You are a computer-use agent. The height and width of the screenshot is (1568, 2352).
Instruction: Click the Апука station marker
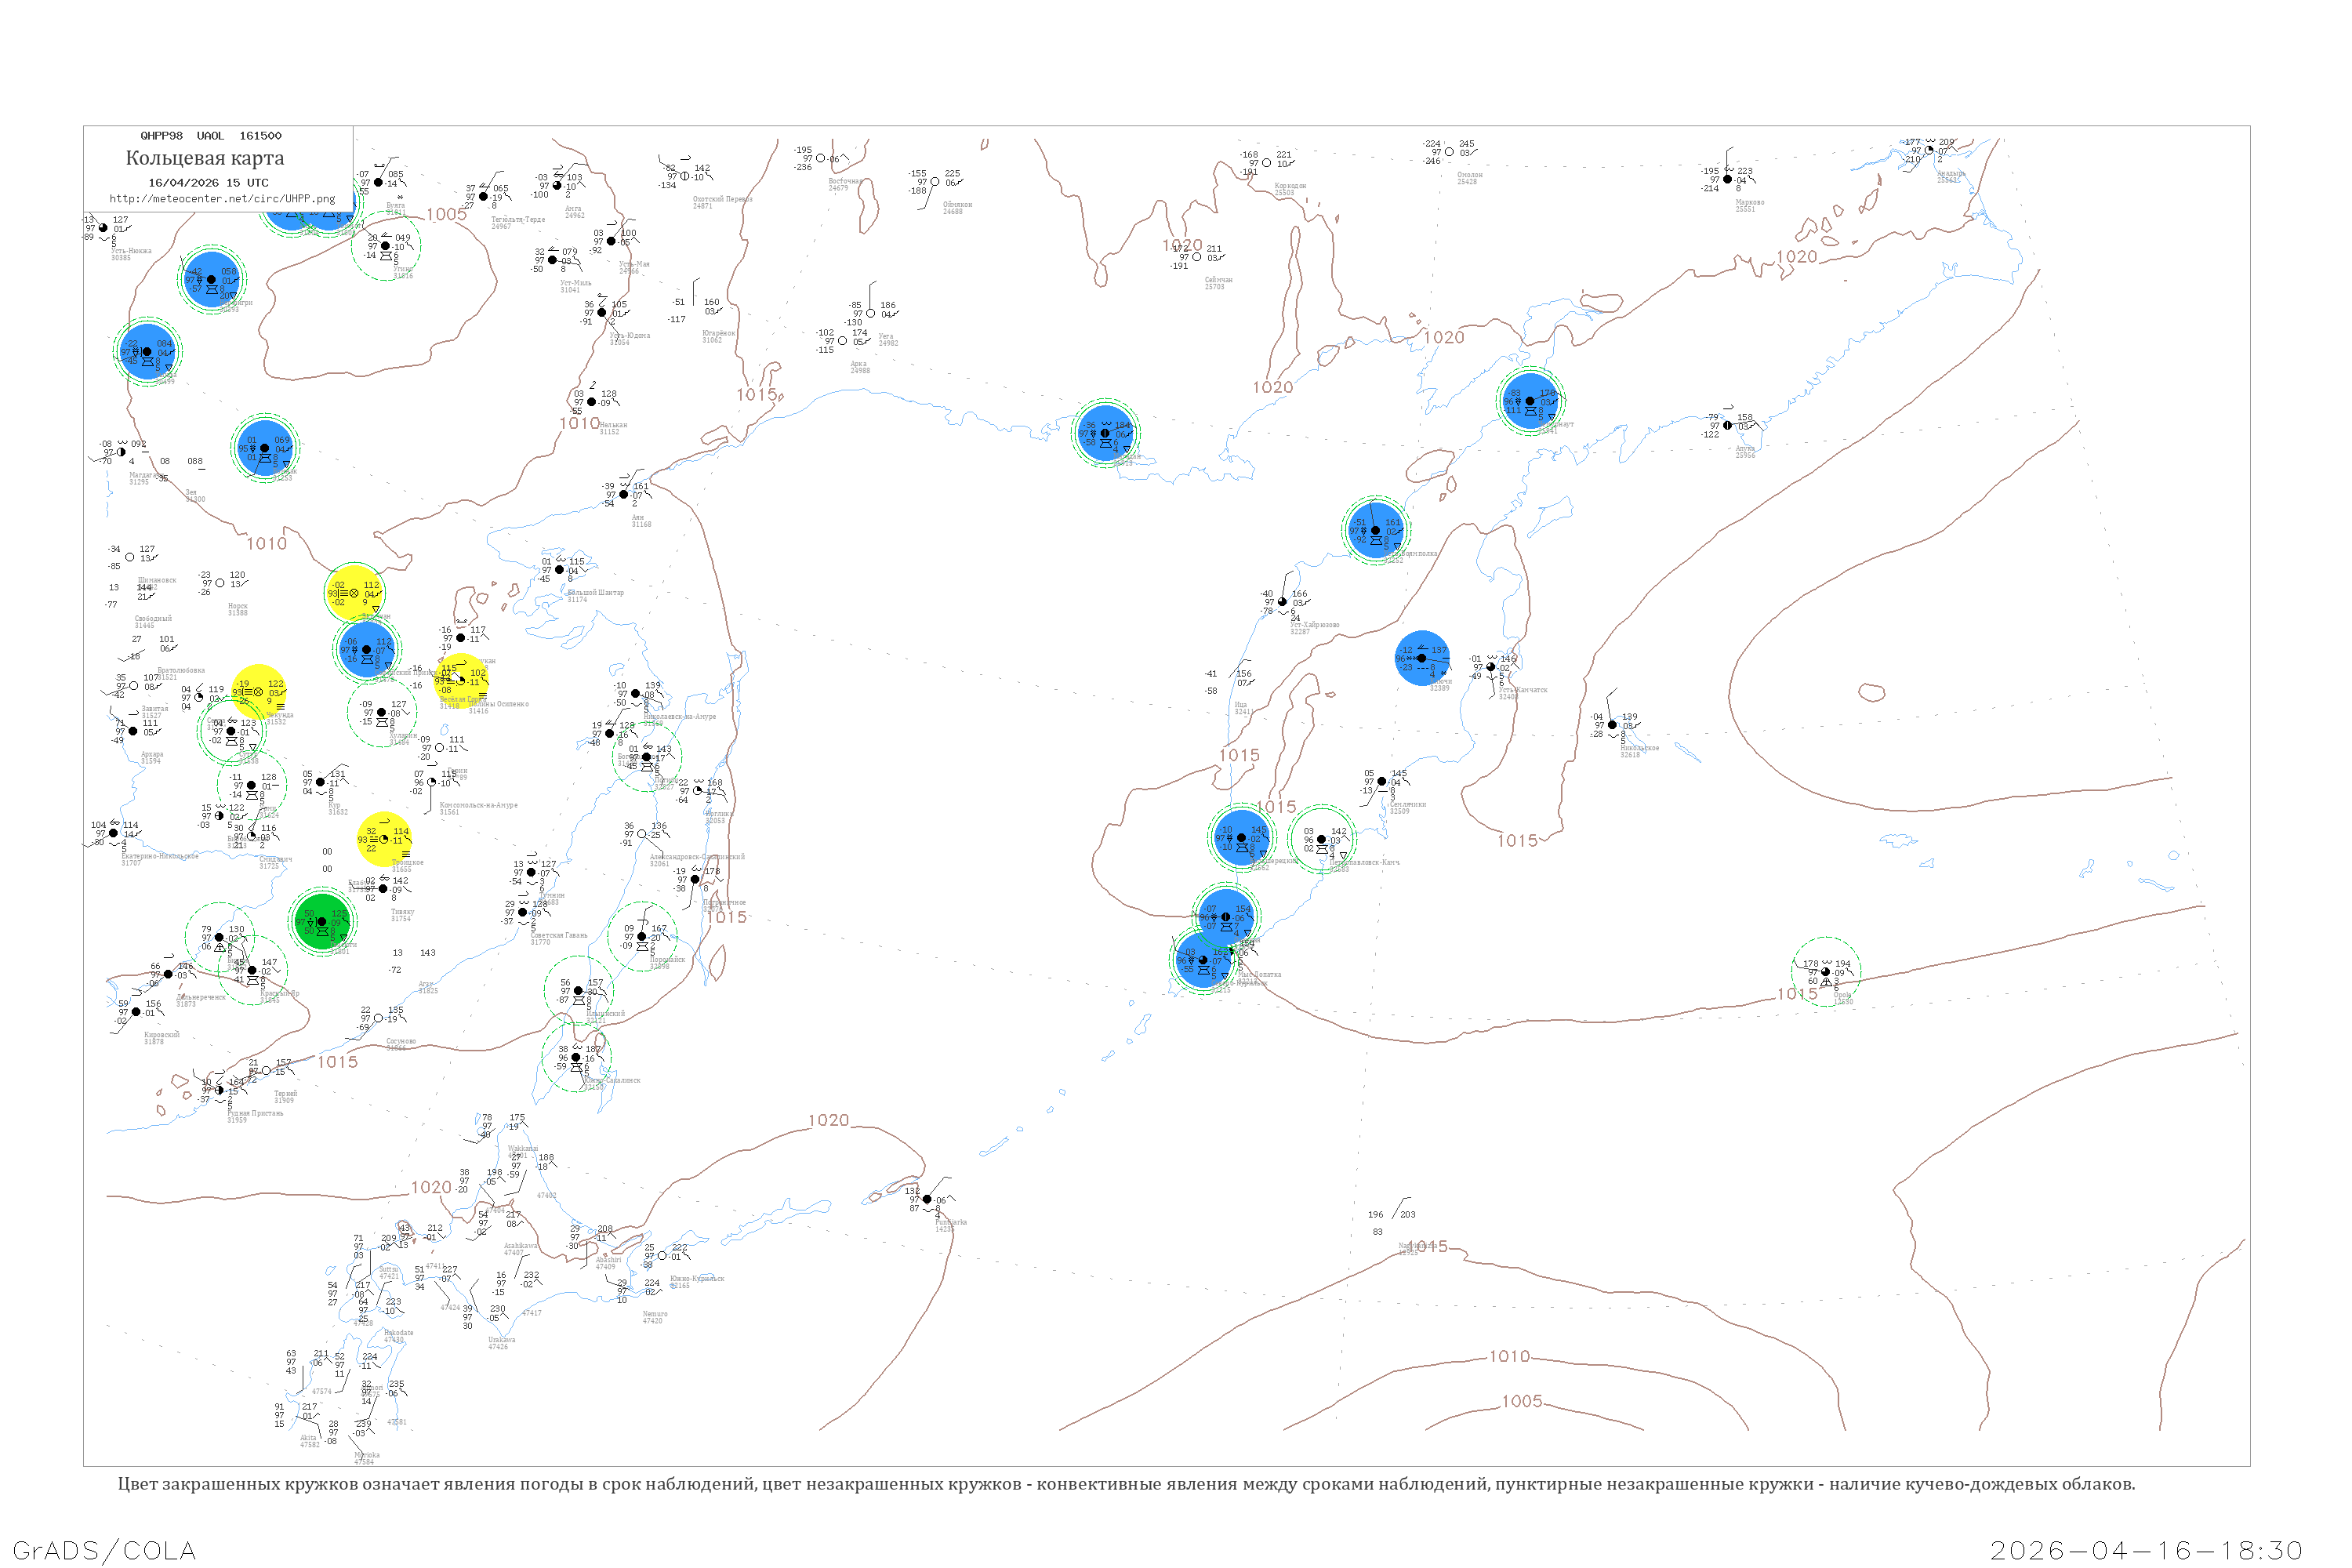click(x=1728, y=425)
